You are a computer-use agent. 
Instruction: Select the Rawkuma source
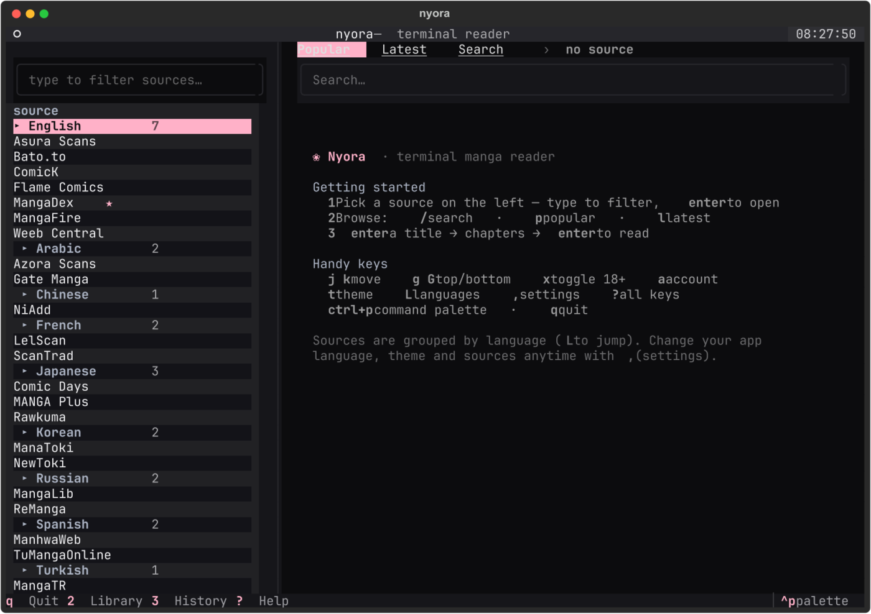pyautogui.click(x=133, y=418)
